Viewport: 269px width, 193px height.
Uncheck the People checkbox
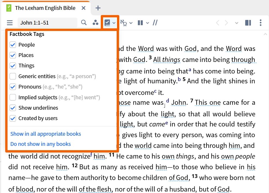coord(13,45)
